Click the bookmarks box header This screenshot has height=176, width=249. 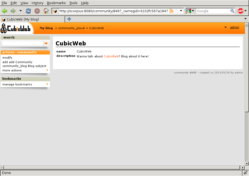pos(25,79)
